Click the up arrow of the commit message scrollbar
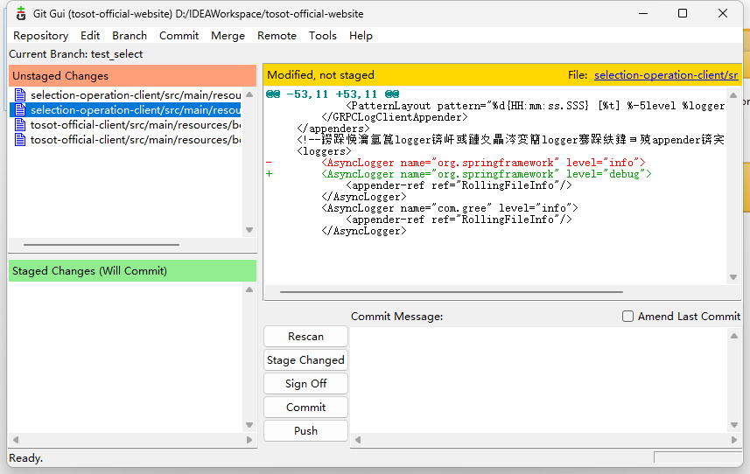Viewport: 750px width, 474px height. pyautogui.click(x=734, y=336)
